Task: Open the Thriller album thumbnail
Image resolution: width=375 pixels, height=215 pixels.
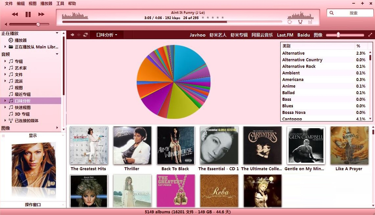Action: coord(132,145)
